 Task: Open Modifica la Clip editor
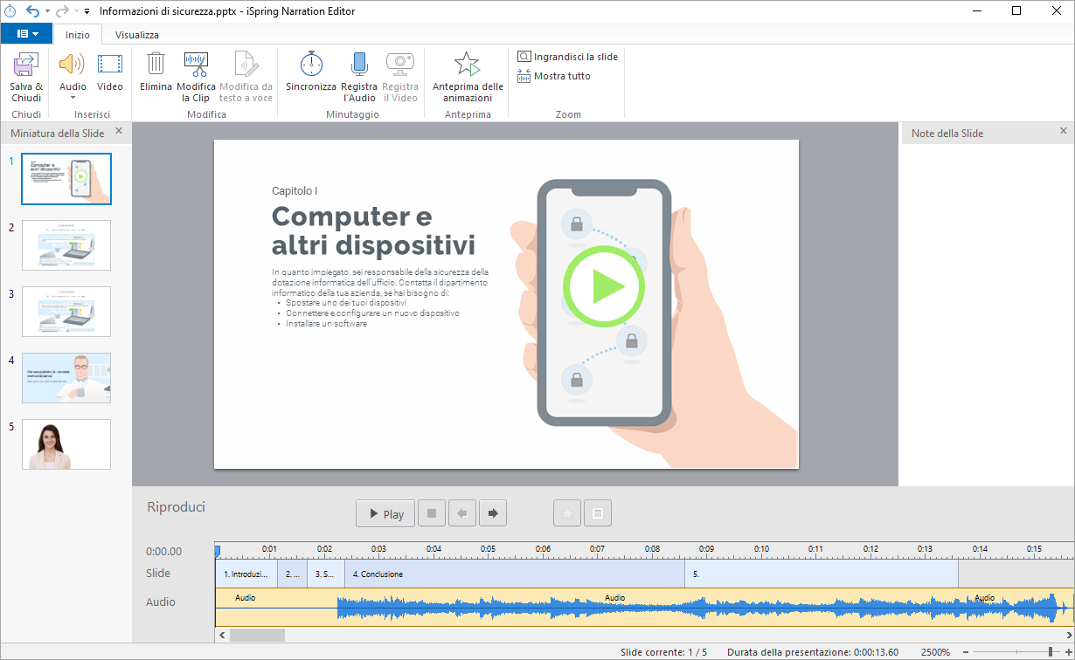[x=196, y=65]
